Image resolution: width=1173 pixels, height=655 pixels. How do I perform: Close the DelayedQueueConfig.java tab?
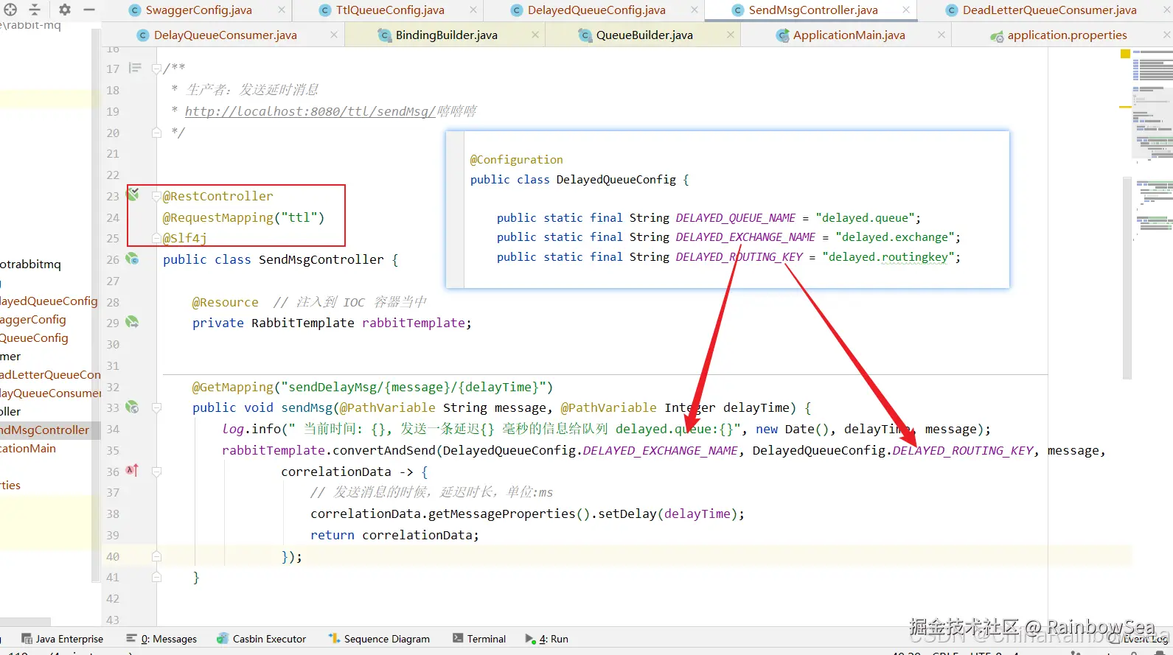coord(695,10)
